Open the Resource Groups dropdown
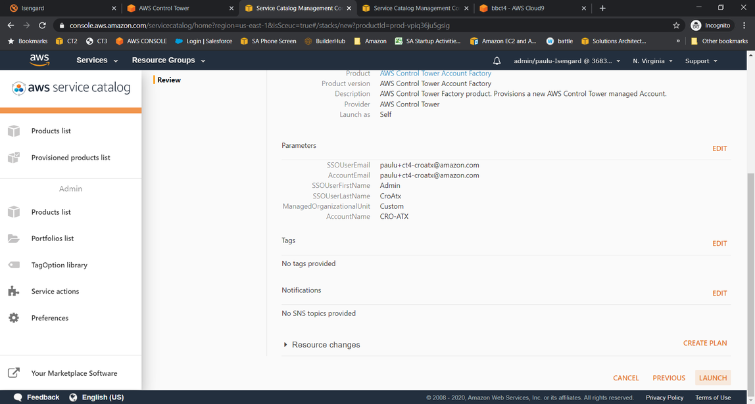Screen dimensions: 755x404 (168, 60)
